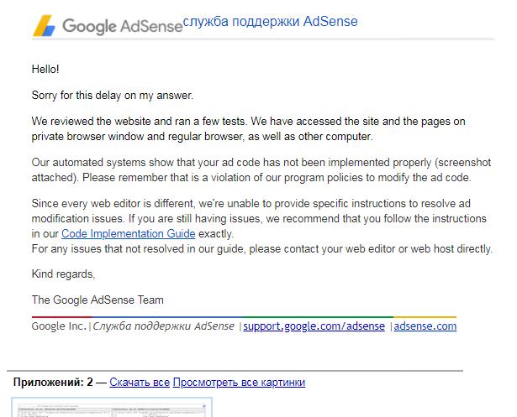Click the "We reviewed the website" paragraph
Screen dimensions: 517x417
click(x=248, y=128)
